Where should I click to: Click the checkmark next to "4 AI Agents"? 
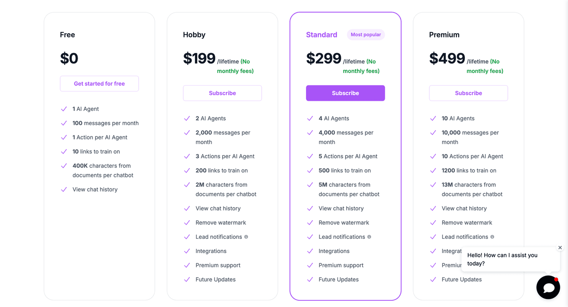tap(310, 118)
